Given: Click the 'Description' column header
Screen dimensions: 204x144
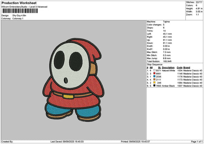Looking at the screenshot, I should tap(168, 68).
